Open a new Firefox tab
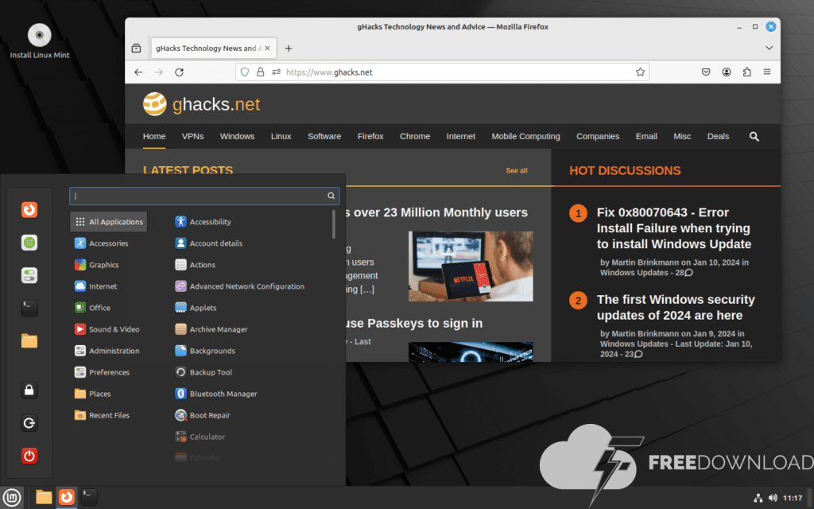 tap(289, 49)
